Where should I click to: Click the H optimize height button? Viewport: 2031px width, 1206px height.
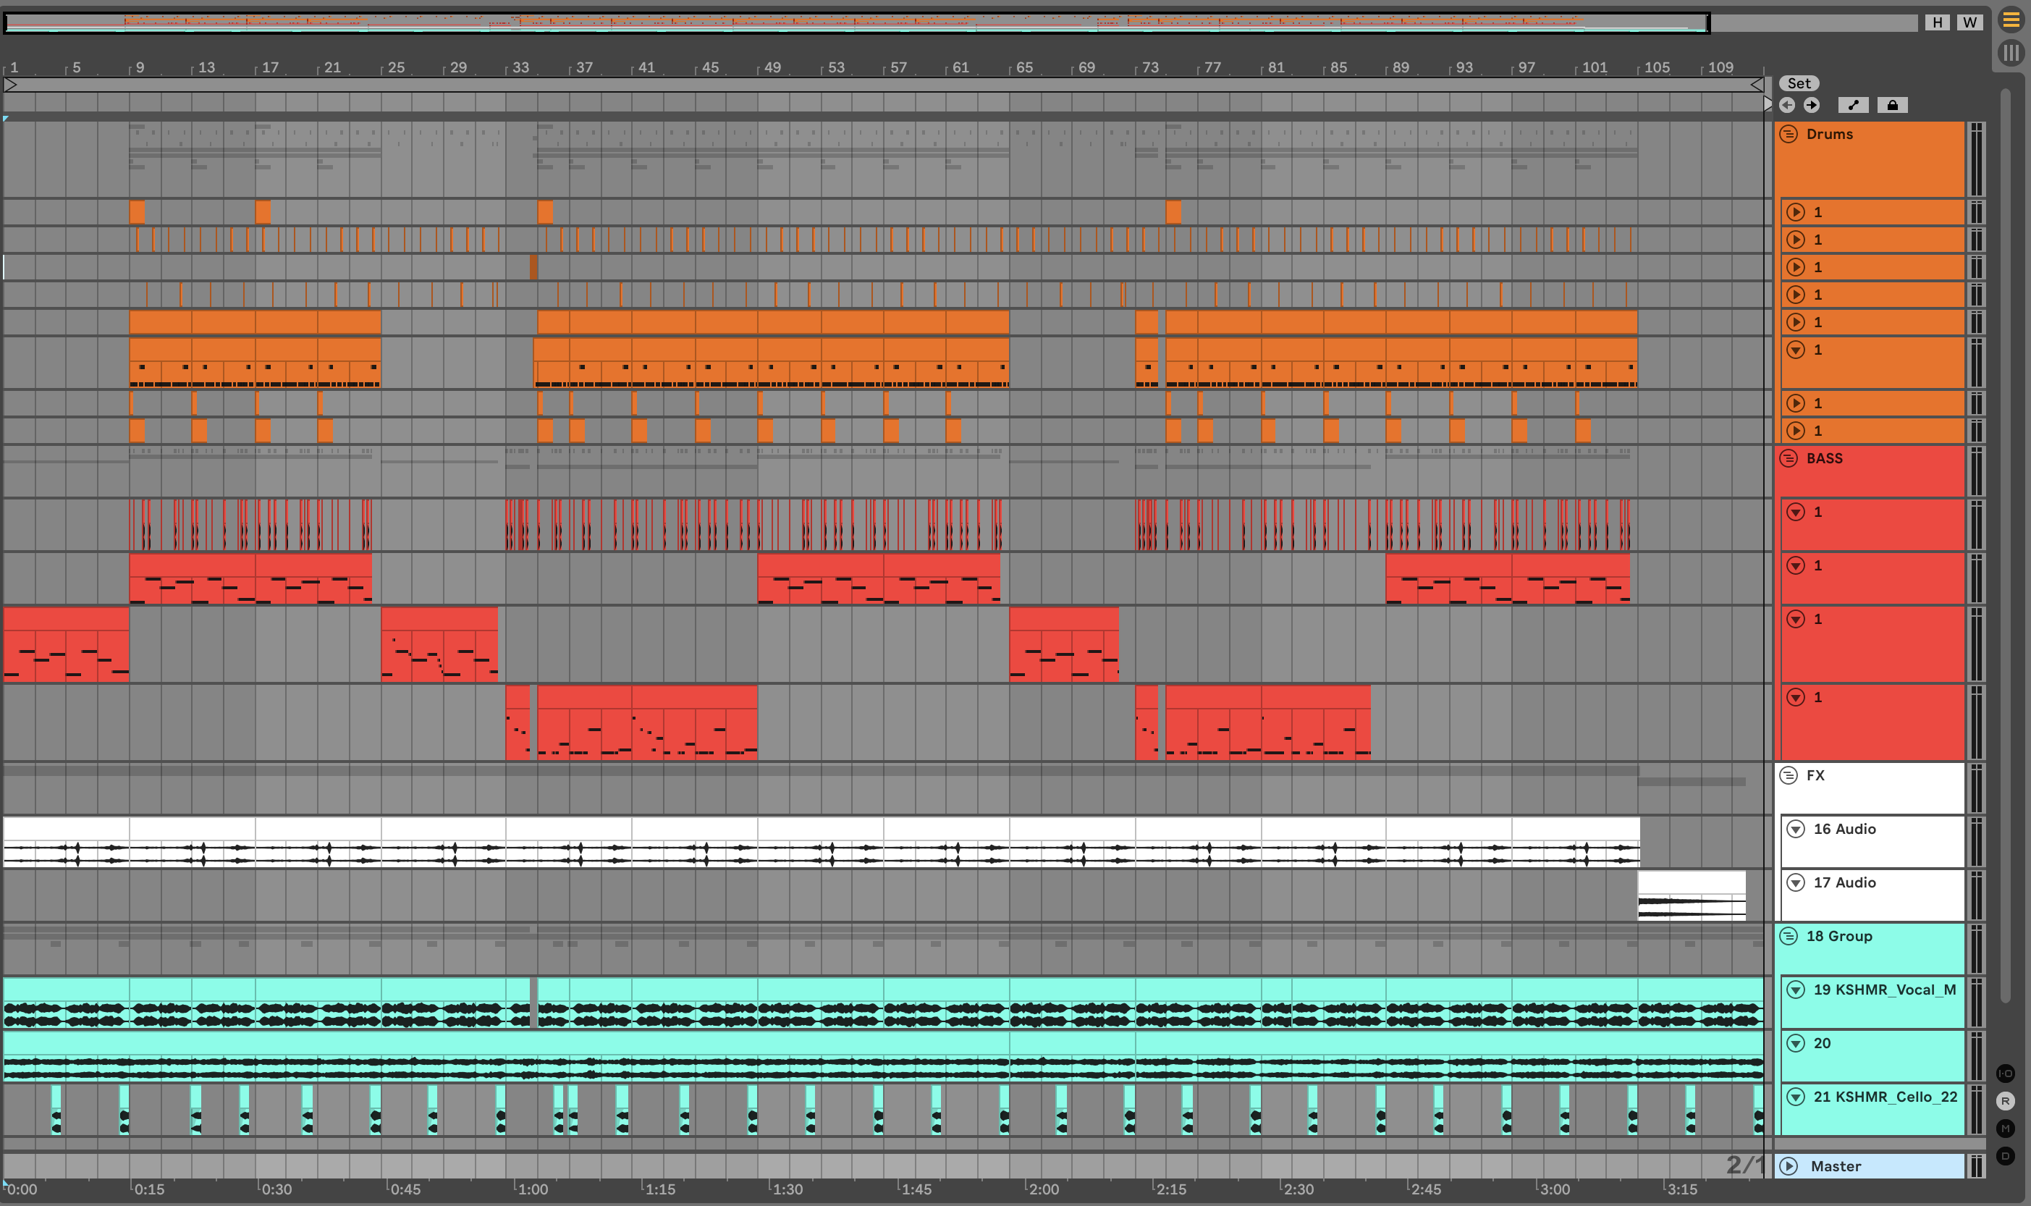click(1938, 22)
